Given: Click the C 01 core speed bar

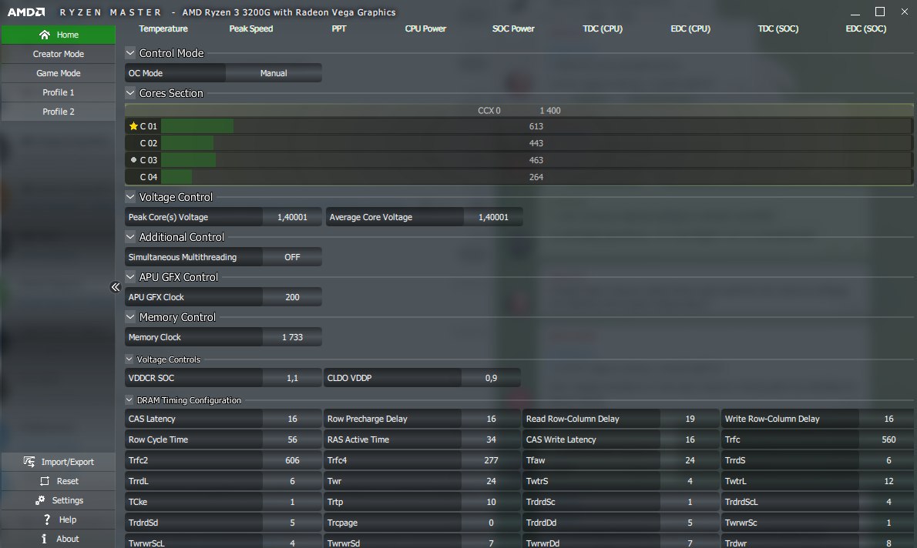Looking at the screenshot, I should [x=536, y=126].
